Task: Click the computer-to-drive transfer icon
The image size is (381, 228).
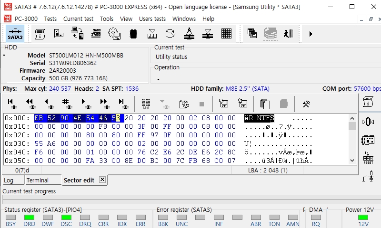Action: [77, 33]
